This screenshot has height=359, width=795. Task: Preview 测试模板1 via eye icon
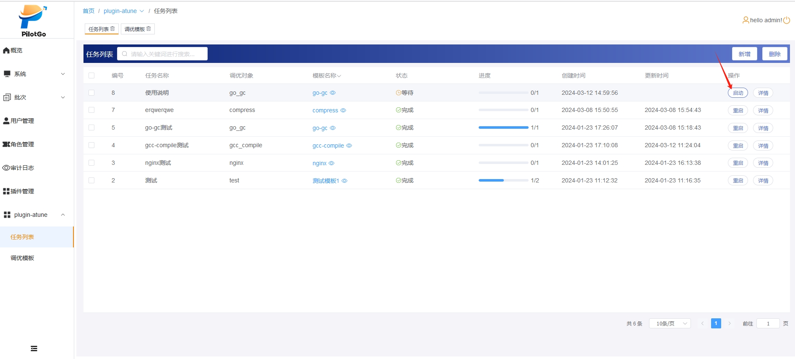(344, 181)
